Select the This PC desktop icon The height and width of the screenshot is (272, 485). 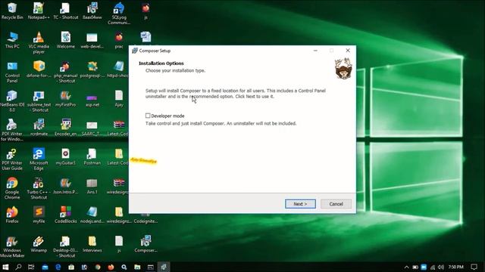pos(12,40)
